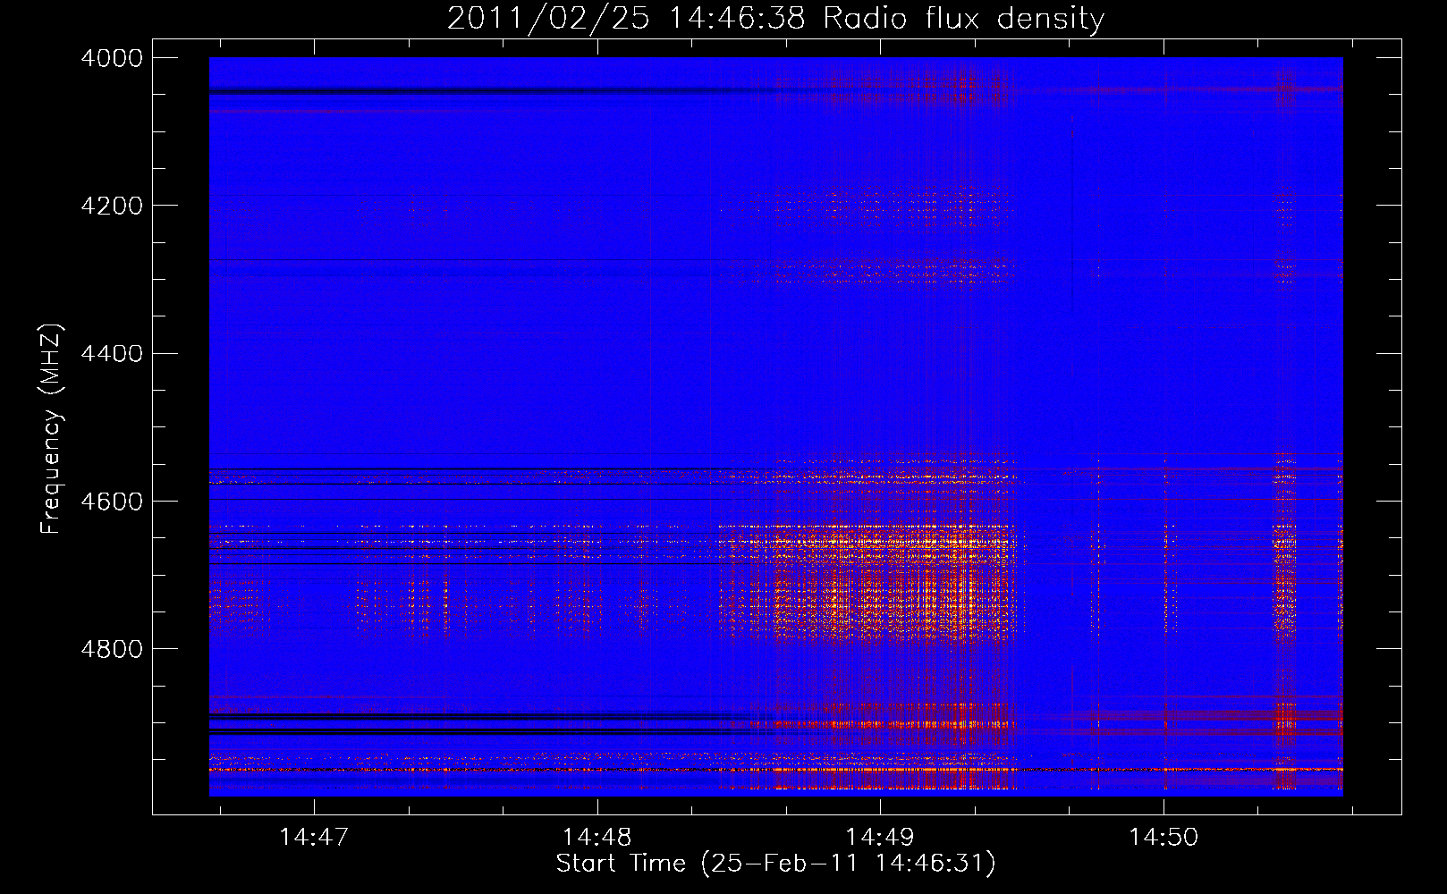This screenshot has height=894, width=1447.
Task: Click the 14:48 time tick label
Action: (597, 837)
